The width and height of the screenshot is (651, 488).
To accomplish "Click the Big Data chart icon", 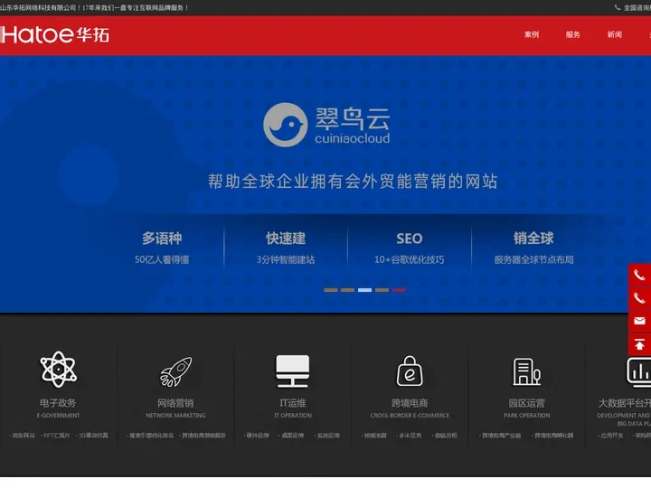I will click(x=638, y=371).
